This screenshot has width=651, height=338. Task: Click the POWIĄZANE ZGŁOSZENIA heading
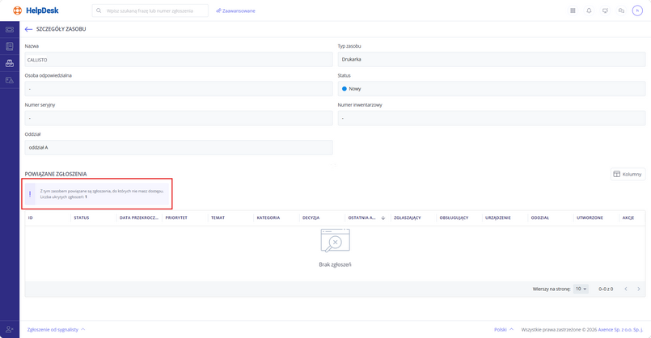tap(56, 174)
